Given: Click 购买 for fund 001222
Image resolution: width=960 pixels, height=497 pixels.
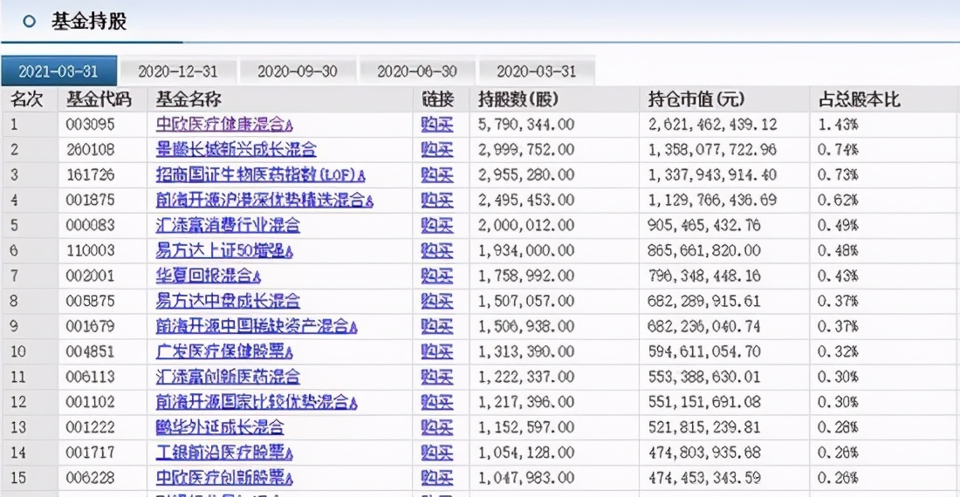Looking at the screenshot, I should (x=437, y=426).
